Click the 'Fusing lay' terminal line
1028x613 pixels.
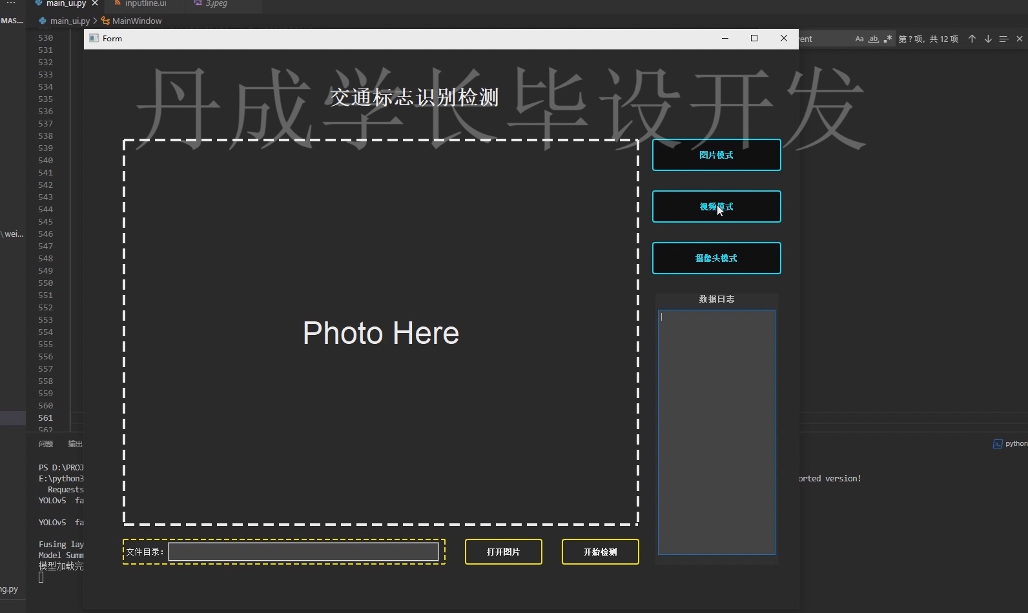[61, 545]
